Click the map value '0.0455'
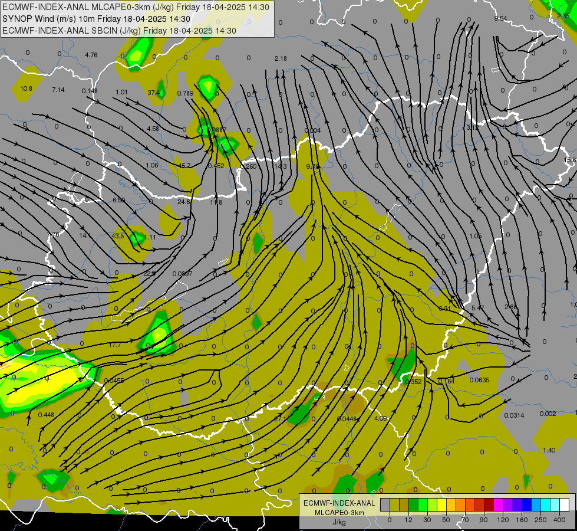This screenshot has width=577, height=531. (114, 381)
